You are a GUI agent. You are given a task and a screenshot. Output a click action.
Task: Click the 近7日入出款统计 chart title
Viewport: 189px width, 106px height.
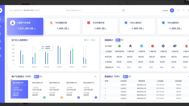coord(20,40)
